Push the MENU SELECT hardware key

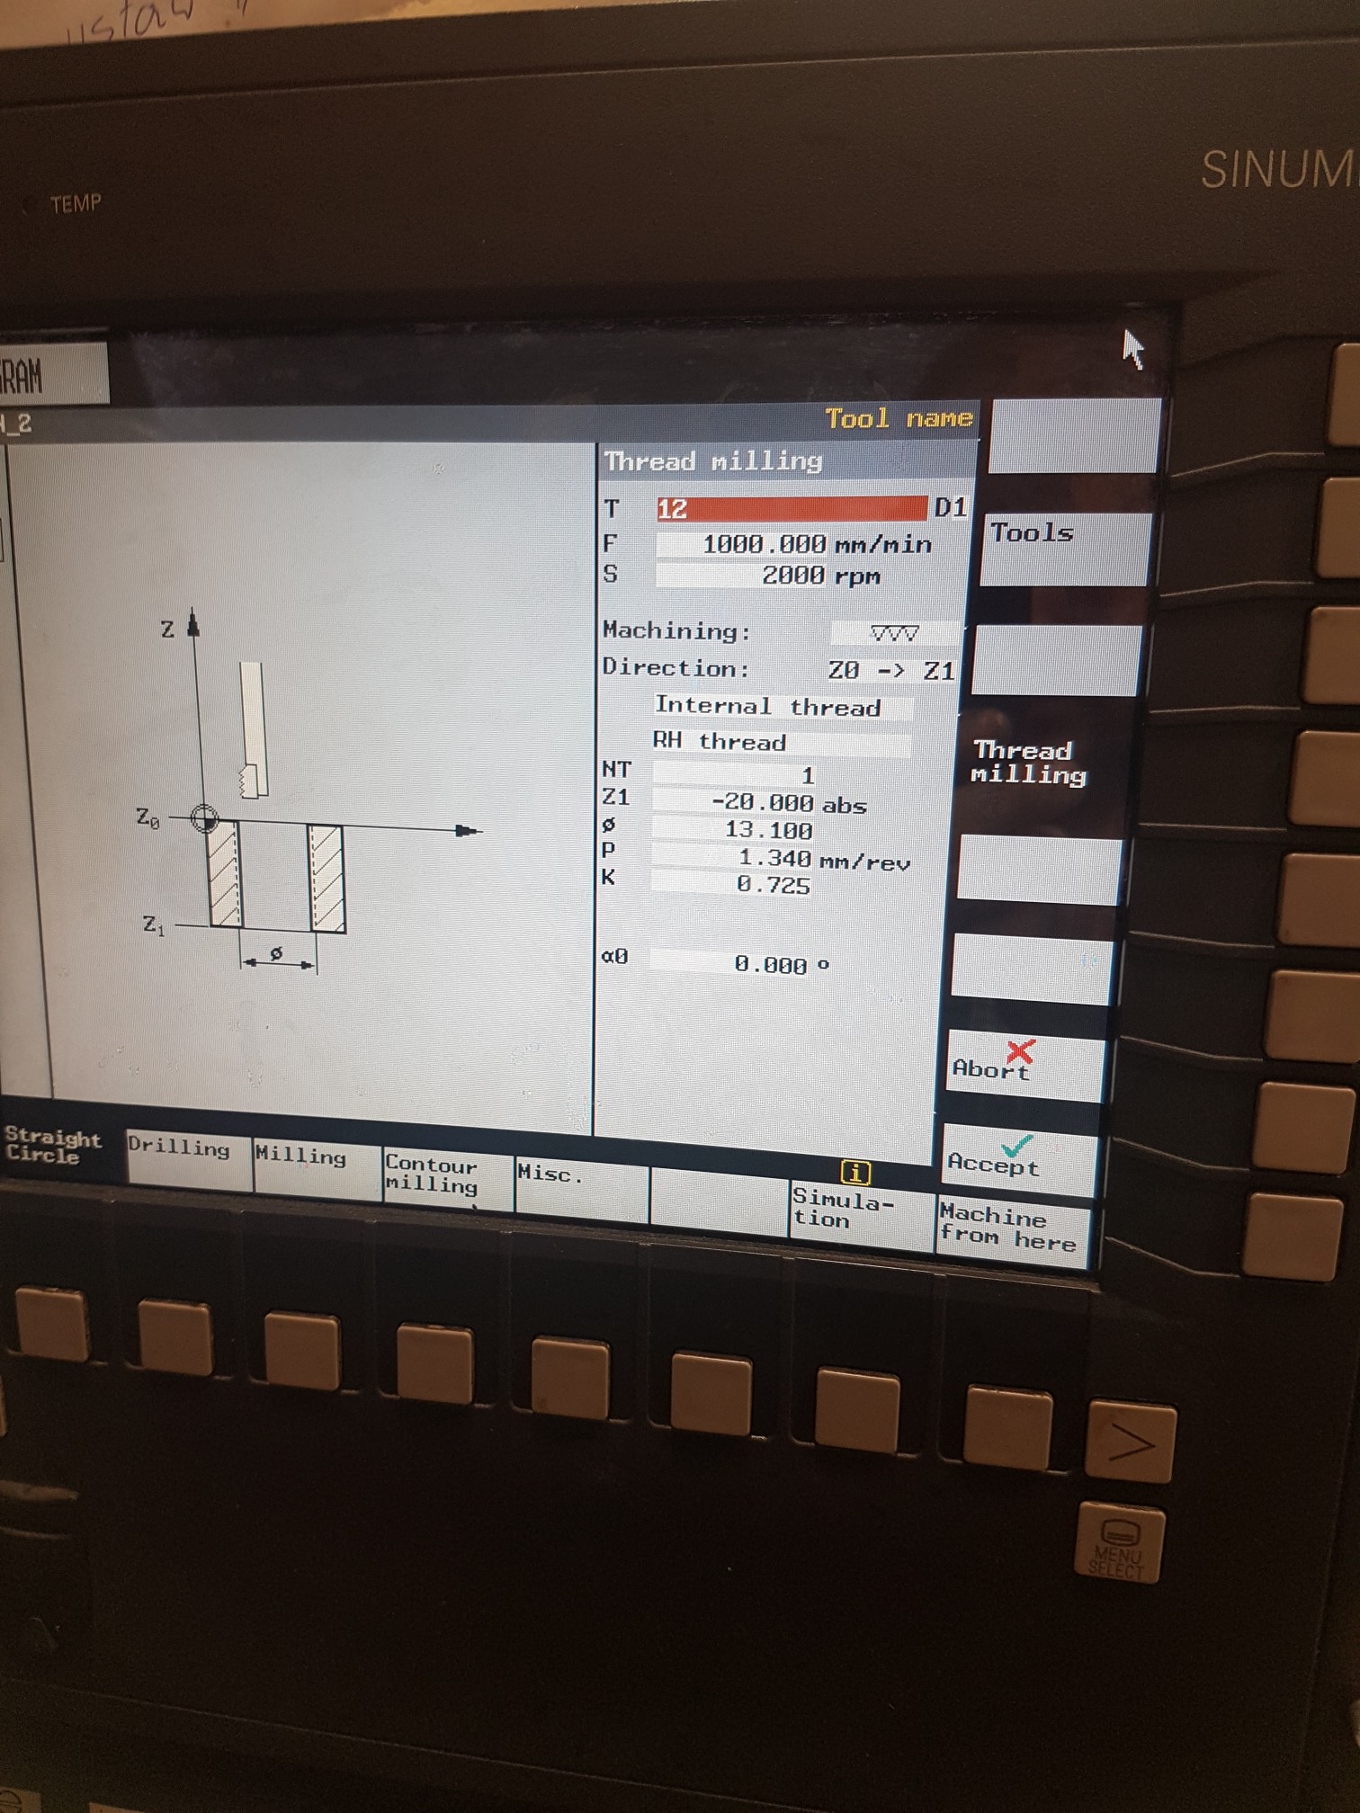(x=1119, y=1543)
